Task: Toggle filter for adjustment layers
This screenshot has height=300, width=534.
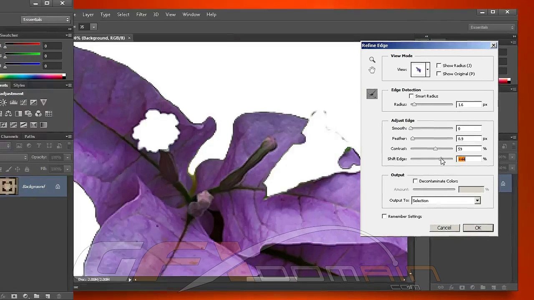Action: pos(29,145)
